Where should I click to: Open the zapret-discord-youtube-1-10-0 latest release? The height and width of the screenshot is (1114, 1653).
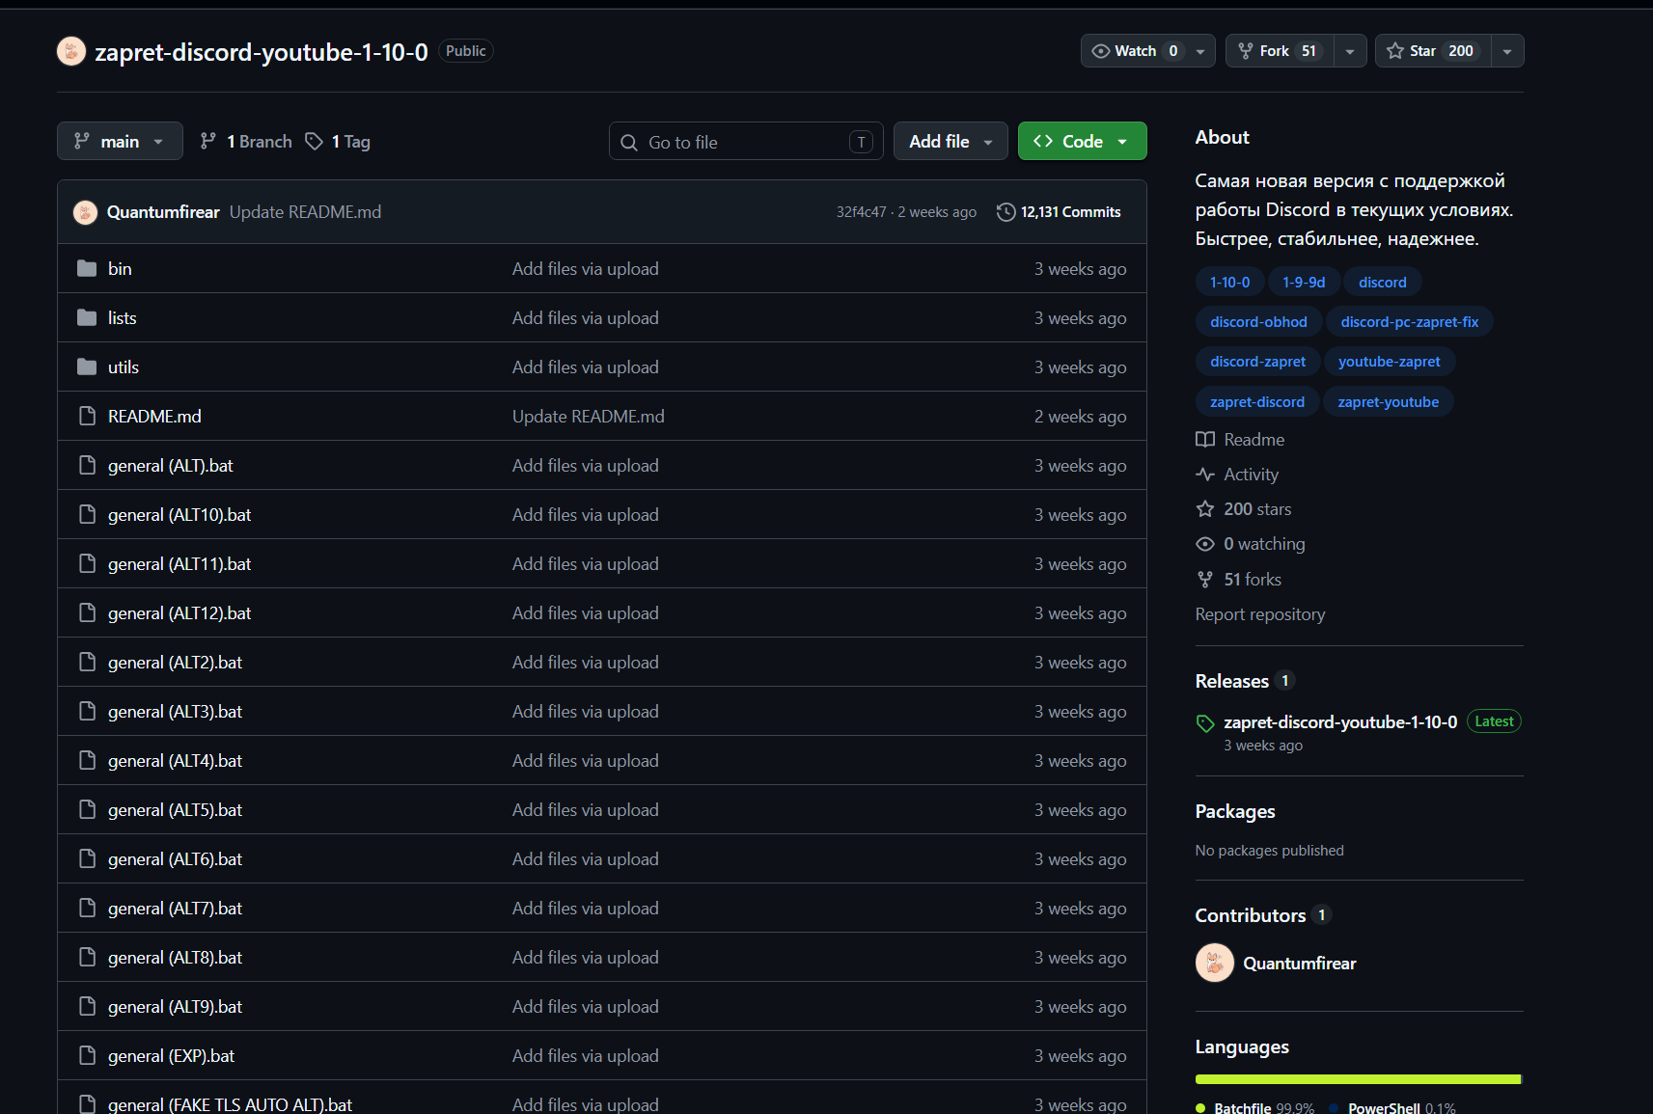coord(1340,722)
